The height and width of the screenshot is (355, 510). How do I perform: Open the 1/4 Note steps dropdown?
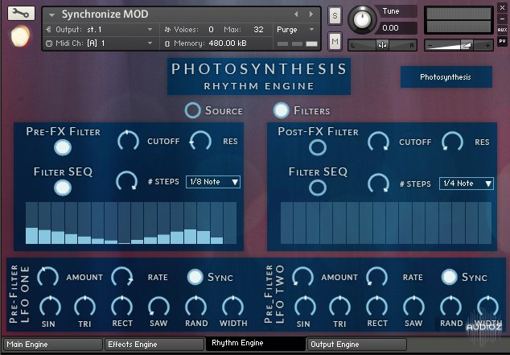[x=467, y=184]
